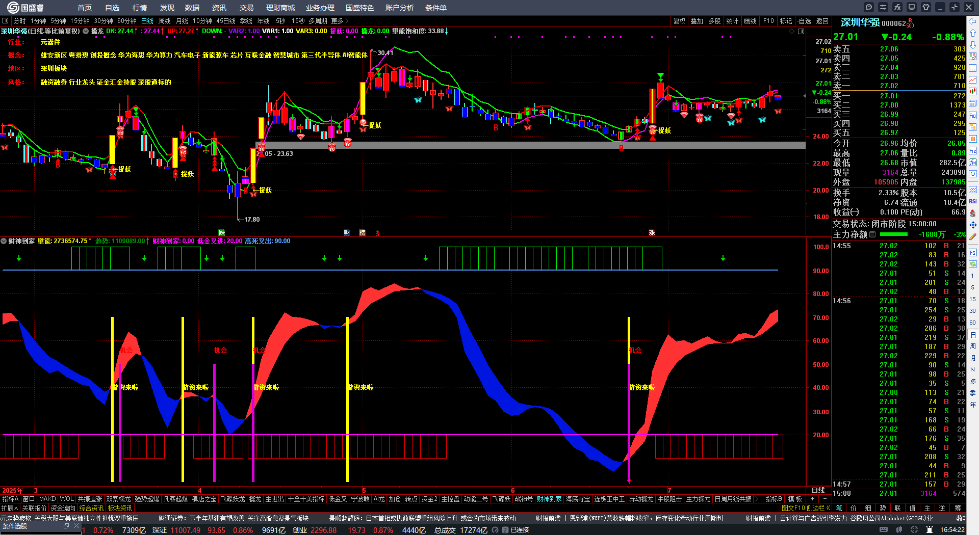Click the list icon next to 主力净额

(x=872, y=234)
